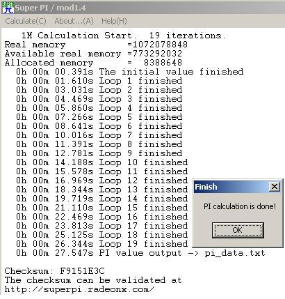
Task: Click the Loop 19 finished line
Action: click(x=102, y=244)
